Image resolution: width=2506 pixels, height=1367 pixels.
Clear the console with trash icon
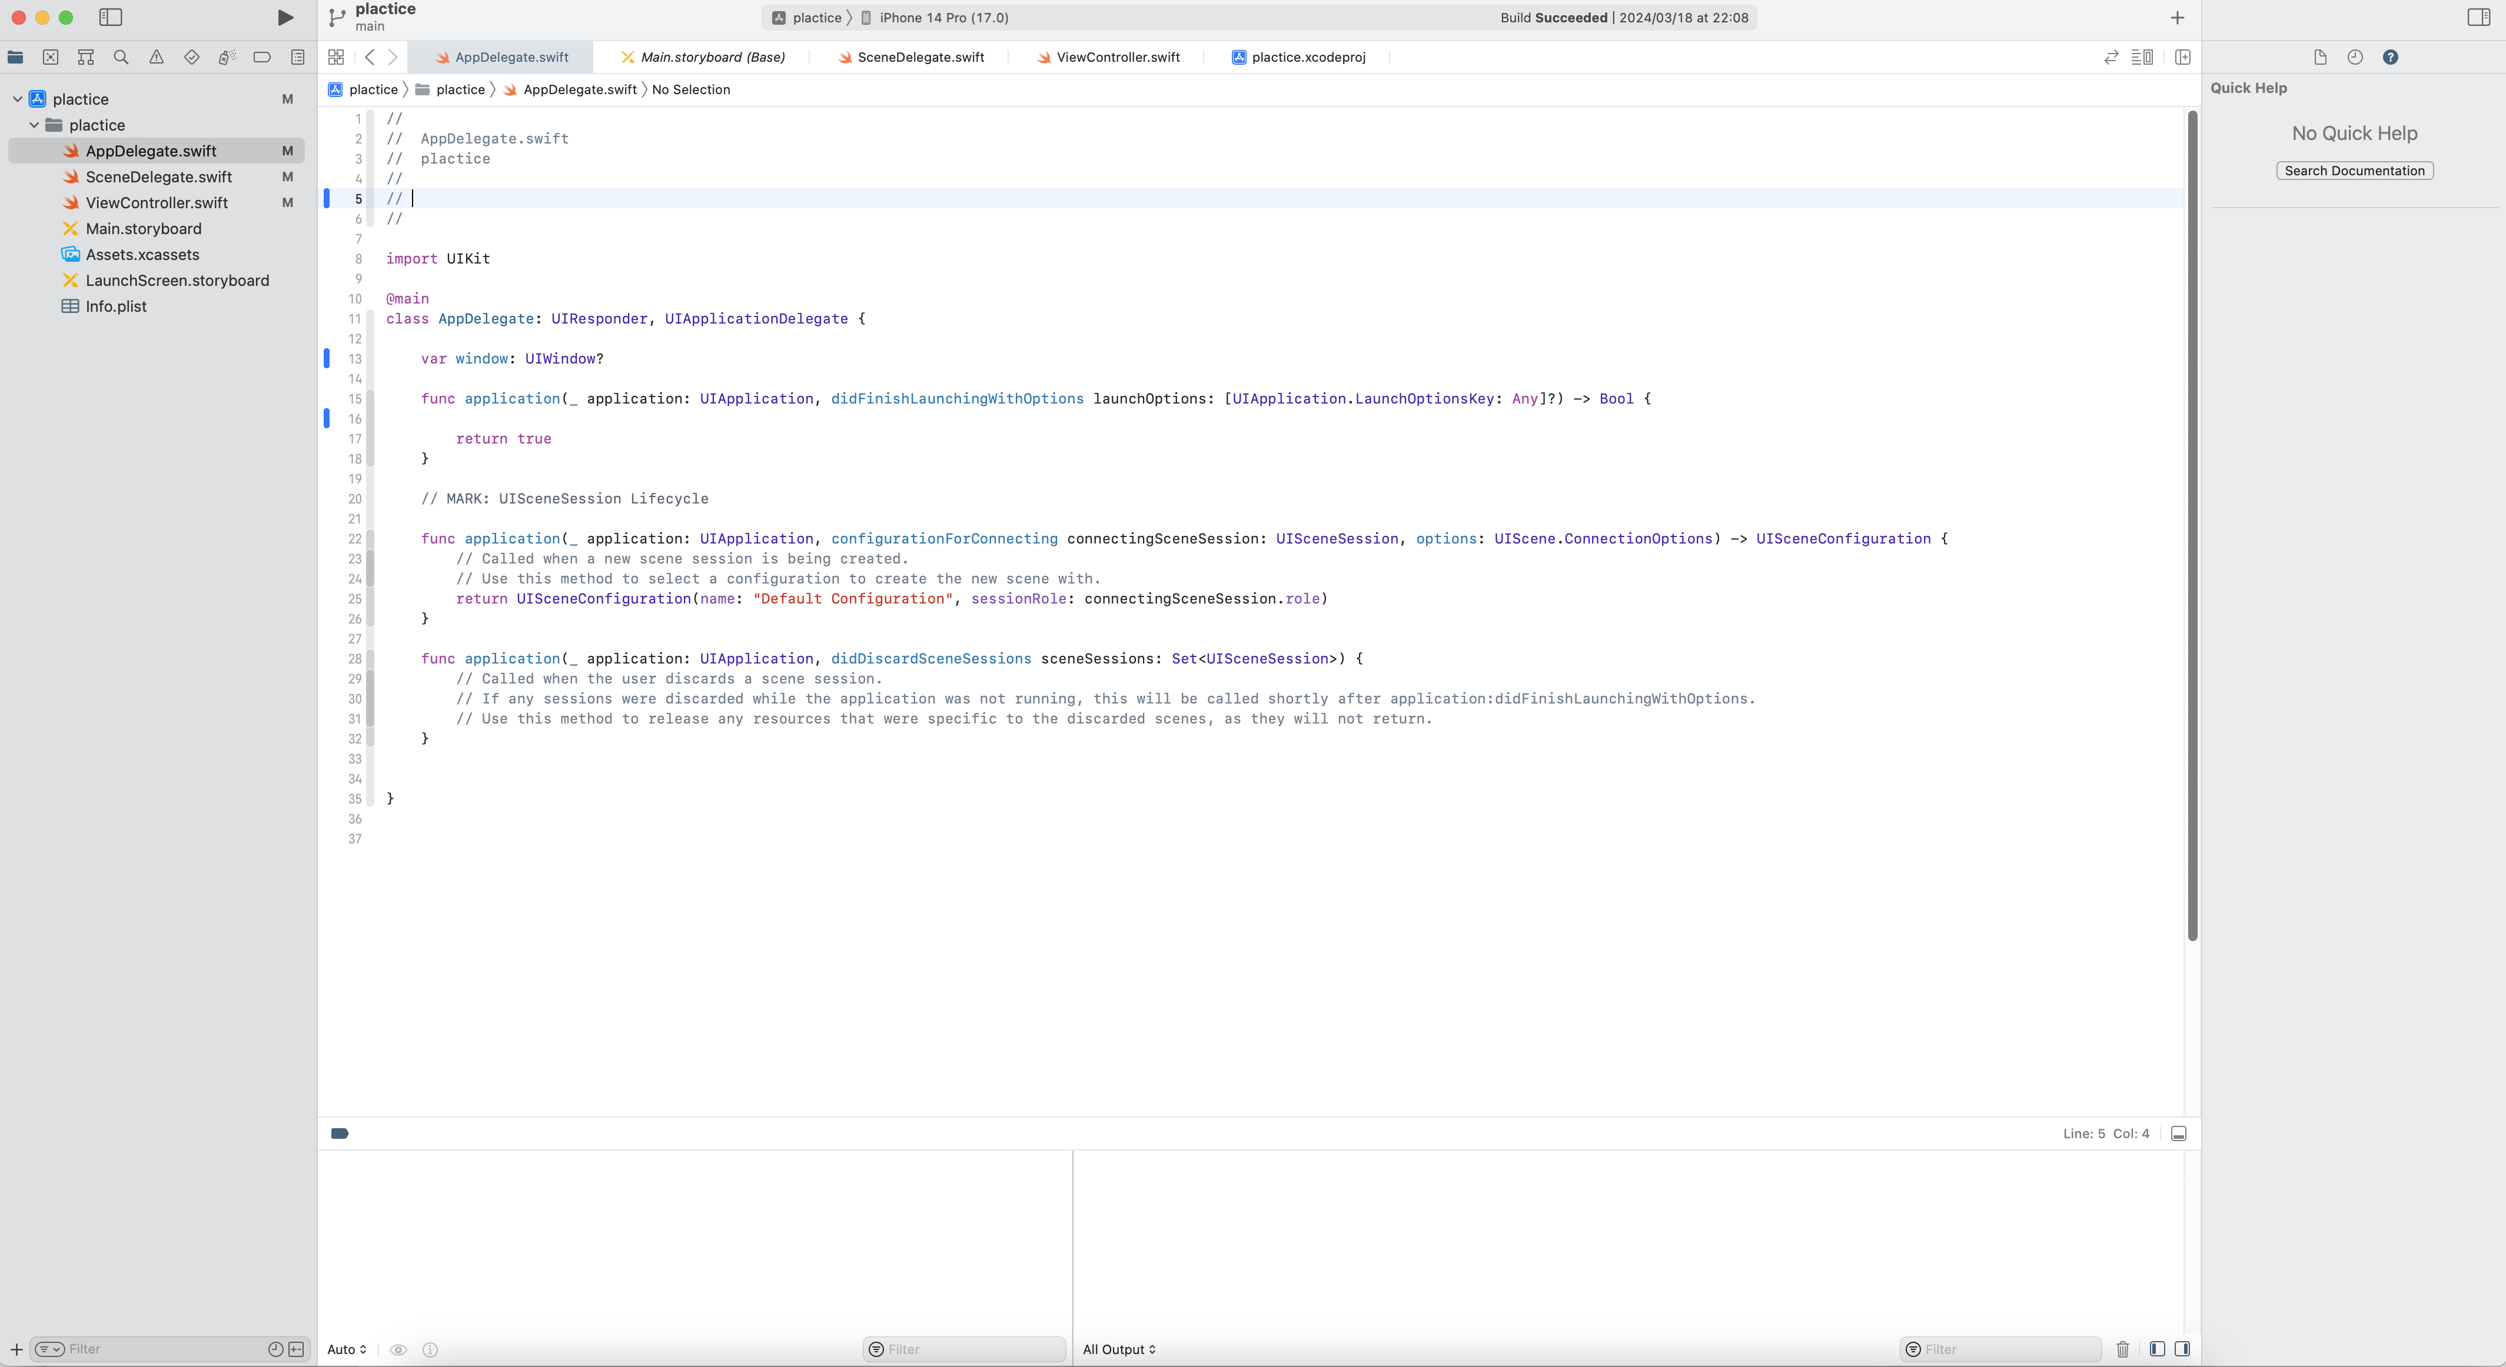[2123, 1349]
